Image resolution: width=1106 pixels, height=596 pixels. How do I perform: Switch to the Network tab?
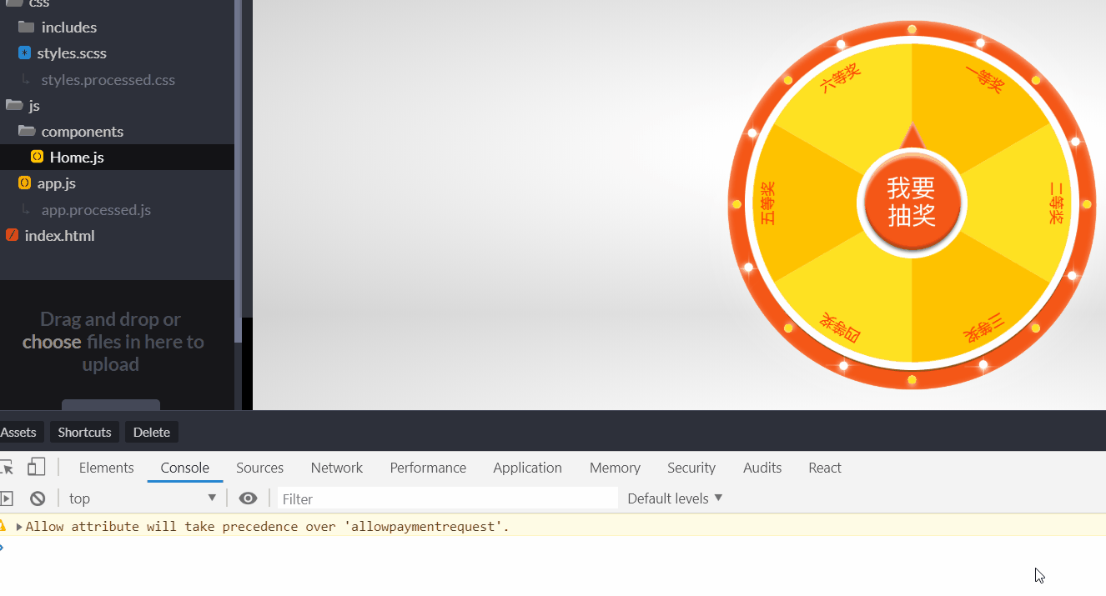(x=336, y=468)
